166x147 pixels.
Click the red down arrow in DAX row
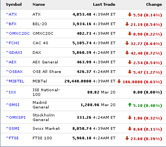point(127,53)
